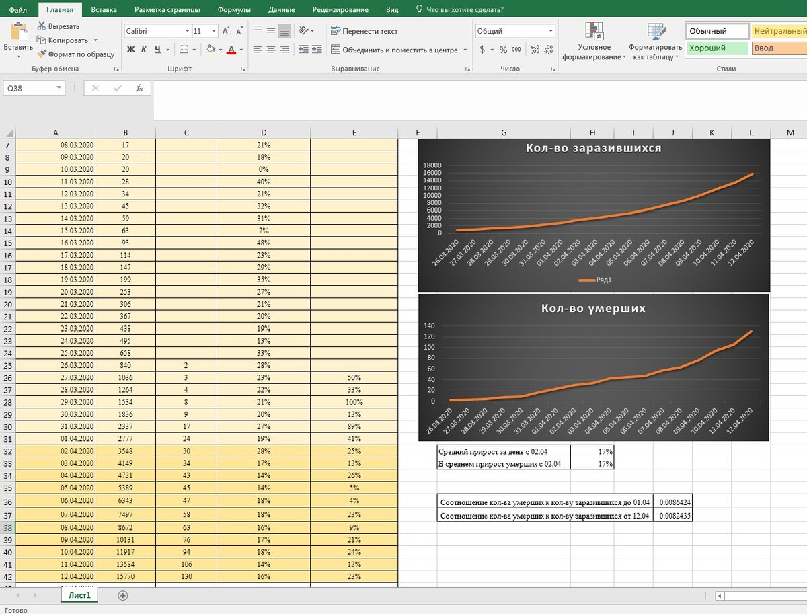Add a new sheet with plus button
The width and height of the screenshot is (807, 614).
coord(122,595)
